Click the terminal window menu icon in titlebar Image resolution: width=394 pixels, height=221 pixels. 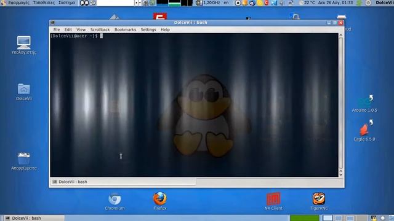point(52,23)
